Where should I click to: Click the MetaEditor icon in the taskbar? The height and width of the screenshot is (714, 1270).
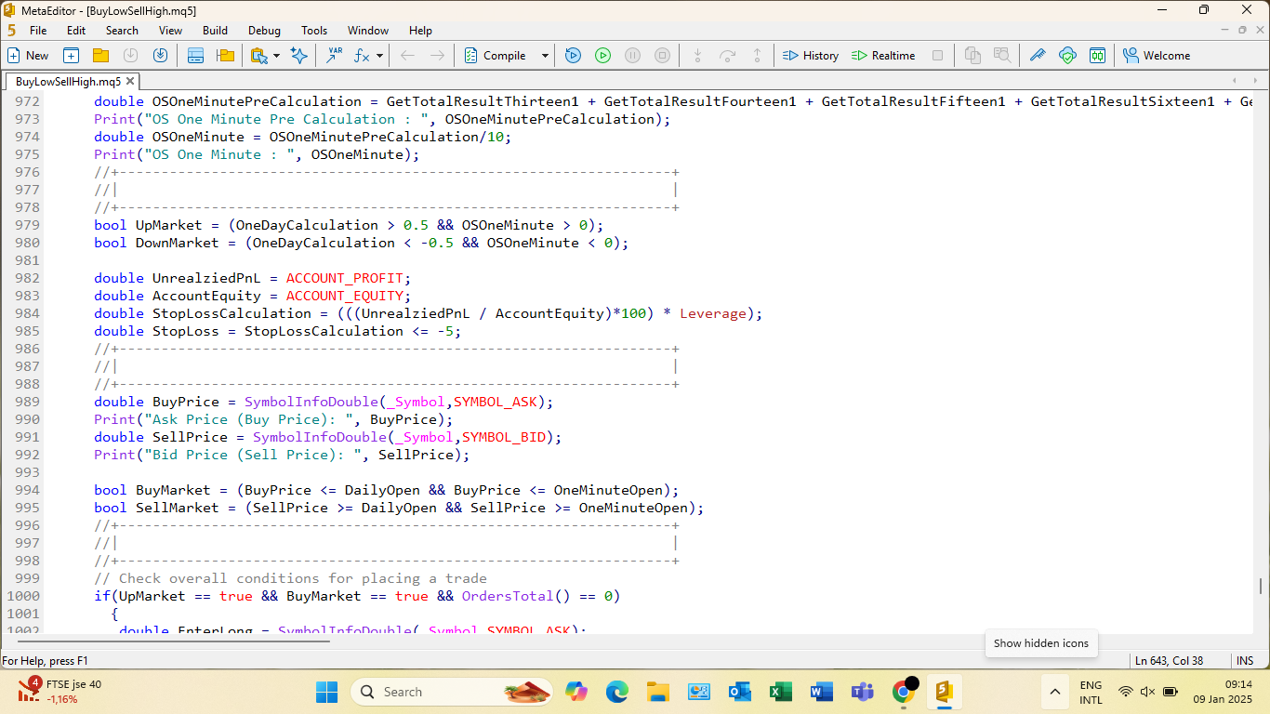coord(945,692)
